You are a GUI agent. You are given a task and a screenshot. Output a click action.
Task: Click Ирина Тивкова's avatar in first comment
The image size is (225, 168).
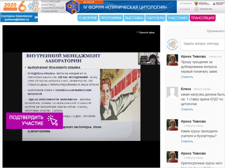(x=172, y=60)
